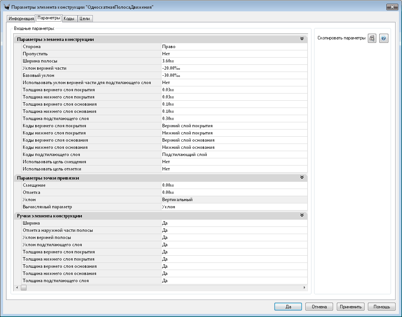Click the copy parameters icon button

tap(372, 38)
